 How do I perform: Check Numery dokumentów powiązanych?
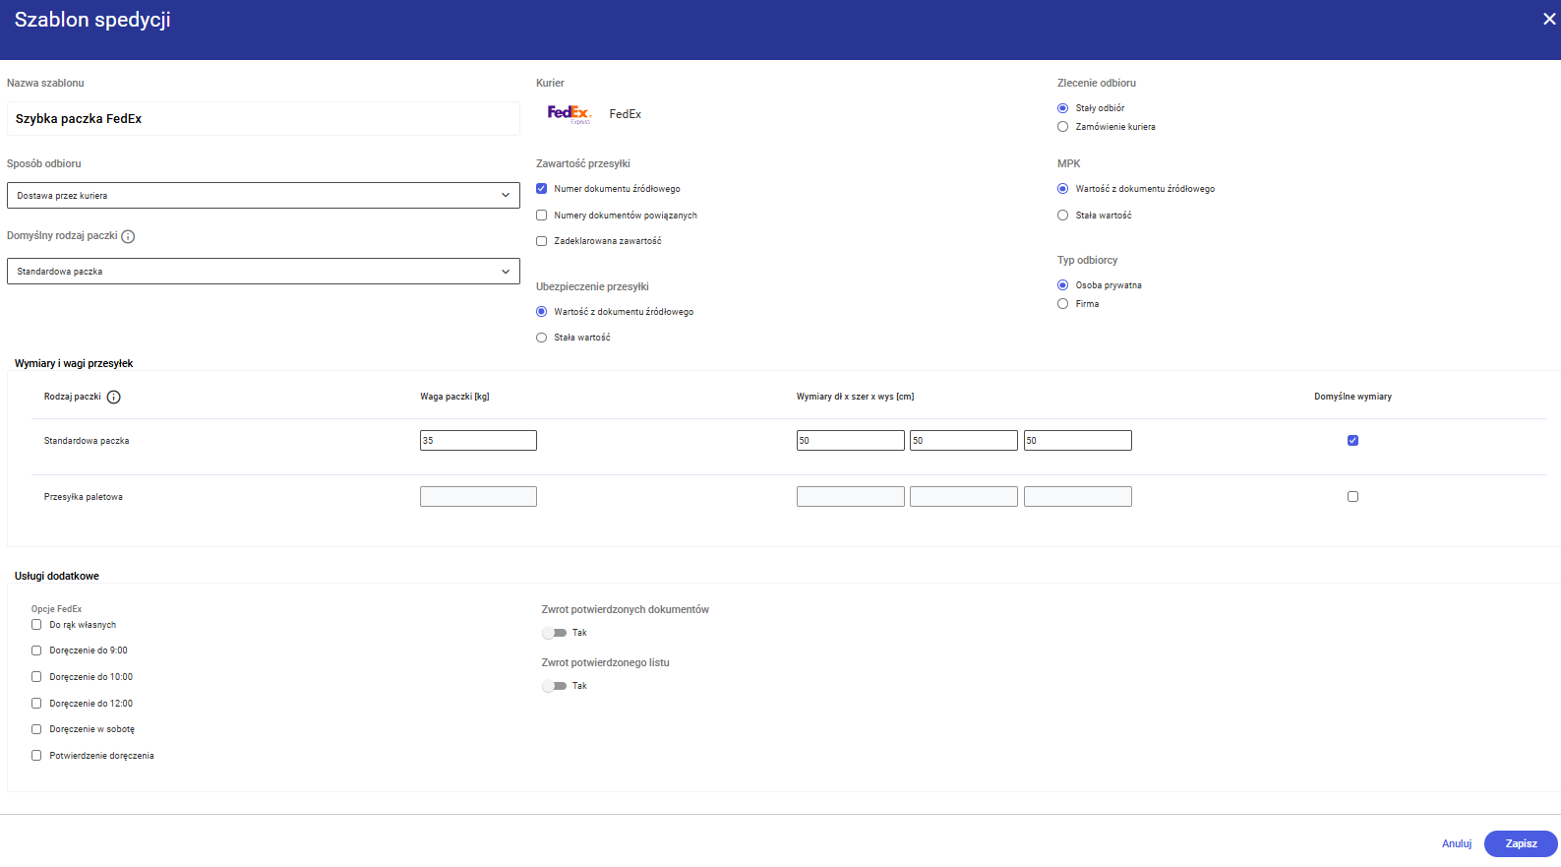point(541,216)
